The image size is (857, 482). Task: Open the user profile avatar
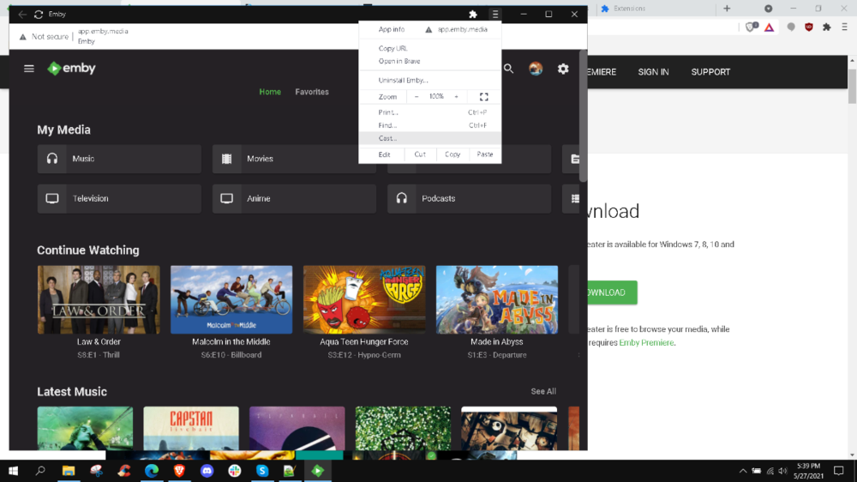[536, 69]
